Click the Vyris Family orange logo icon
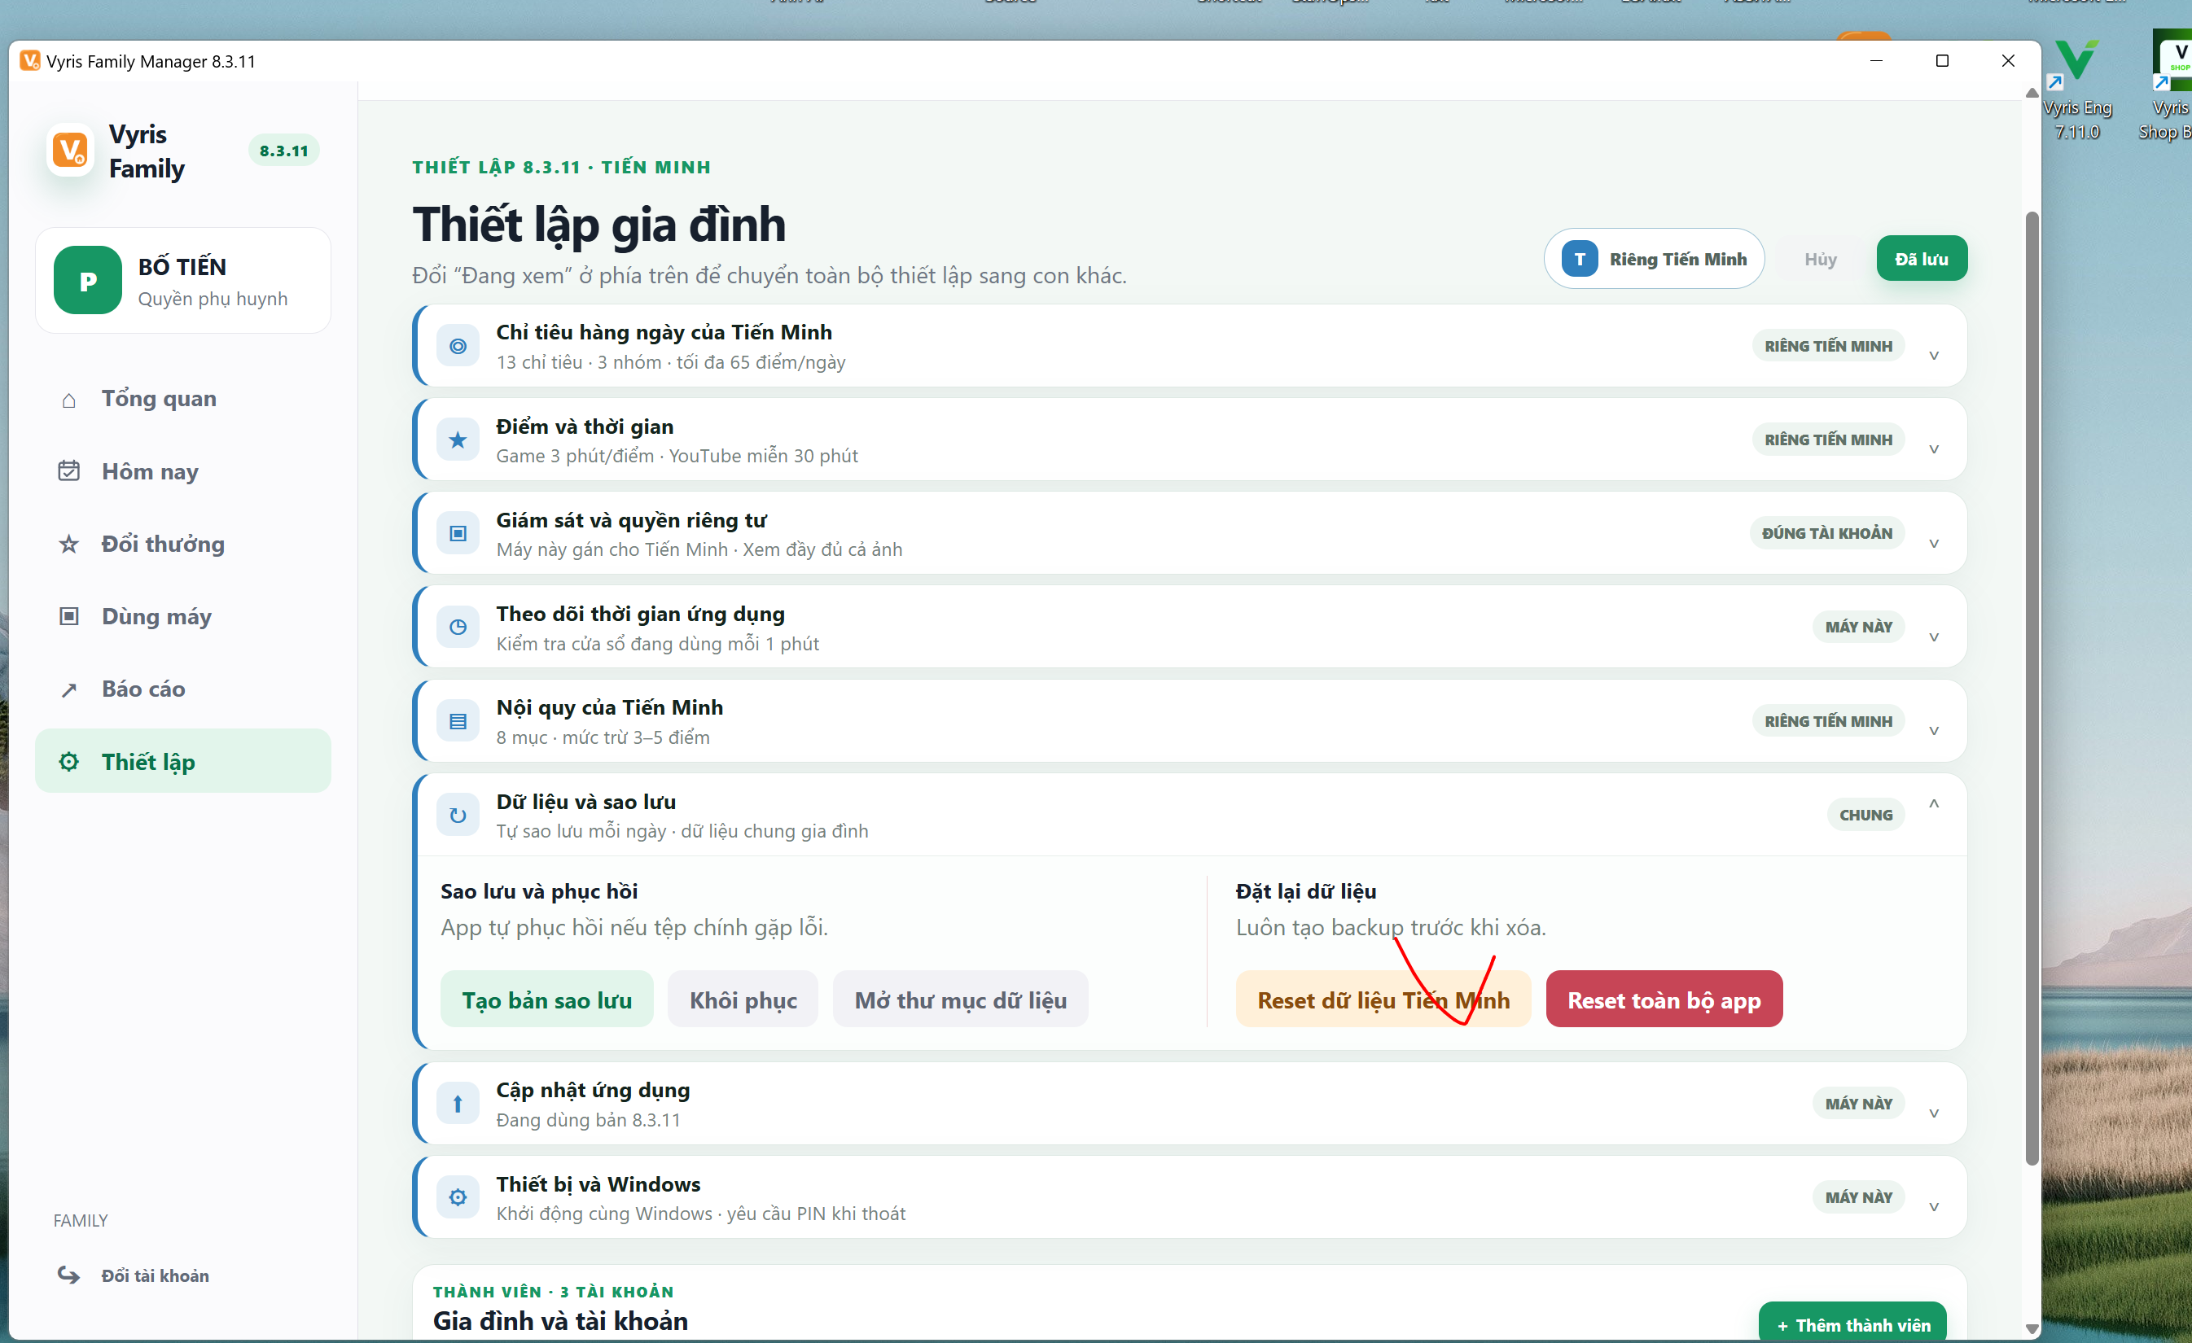Viewport: 2192px width, 1343px height. tap(70, 151)
